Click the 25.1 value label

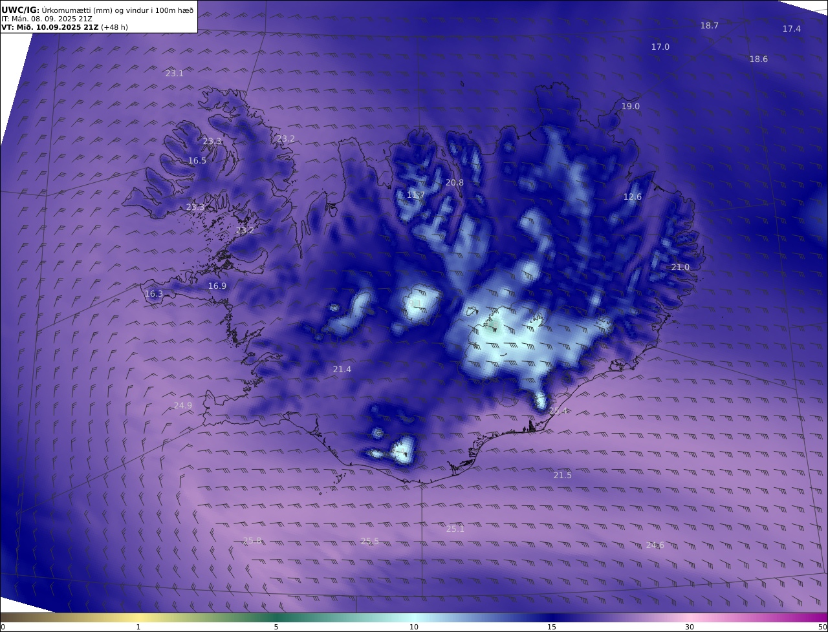click(455, 529)
